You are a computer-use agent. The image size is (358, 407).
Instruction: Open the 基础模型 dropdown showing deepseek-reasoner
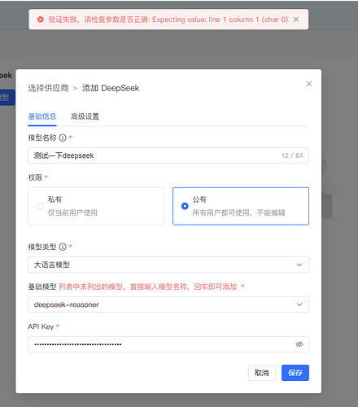pyautogui.click(x=168, y=304)
